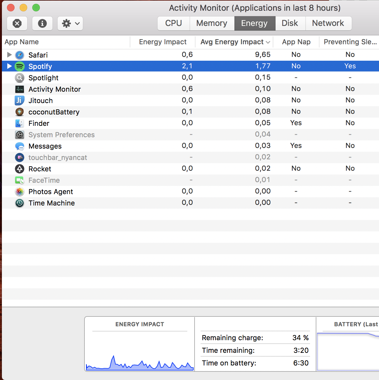This screenshot has height=380, width=379.
Task: Click the Activity Monitor app icon
Action: click(20, 89)
